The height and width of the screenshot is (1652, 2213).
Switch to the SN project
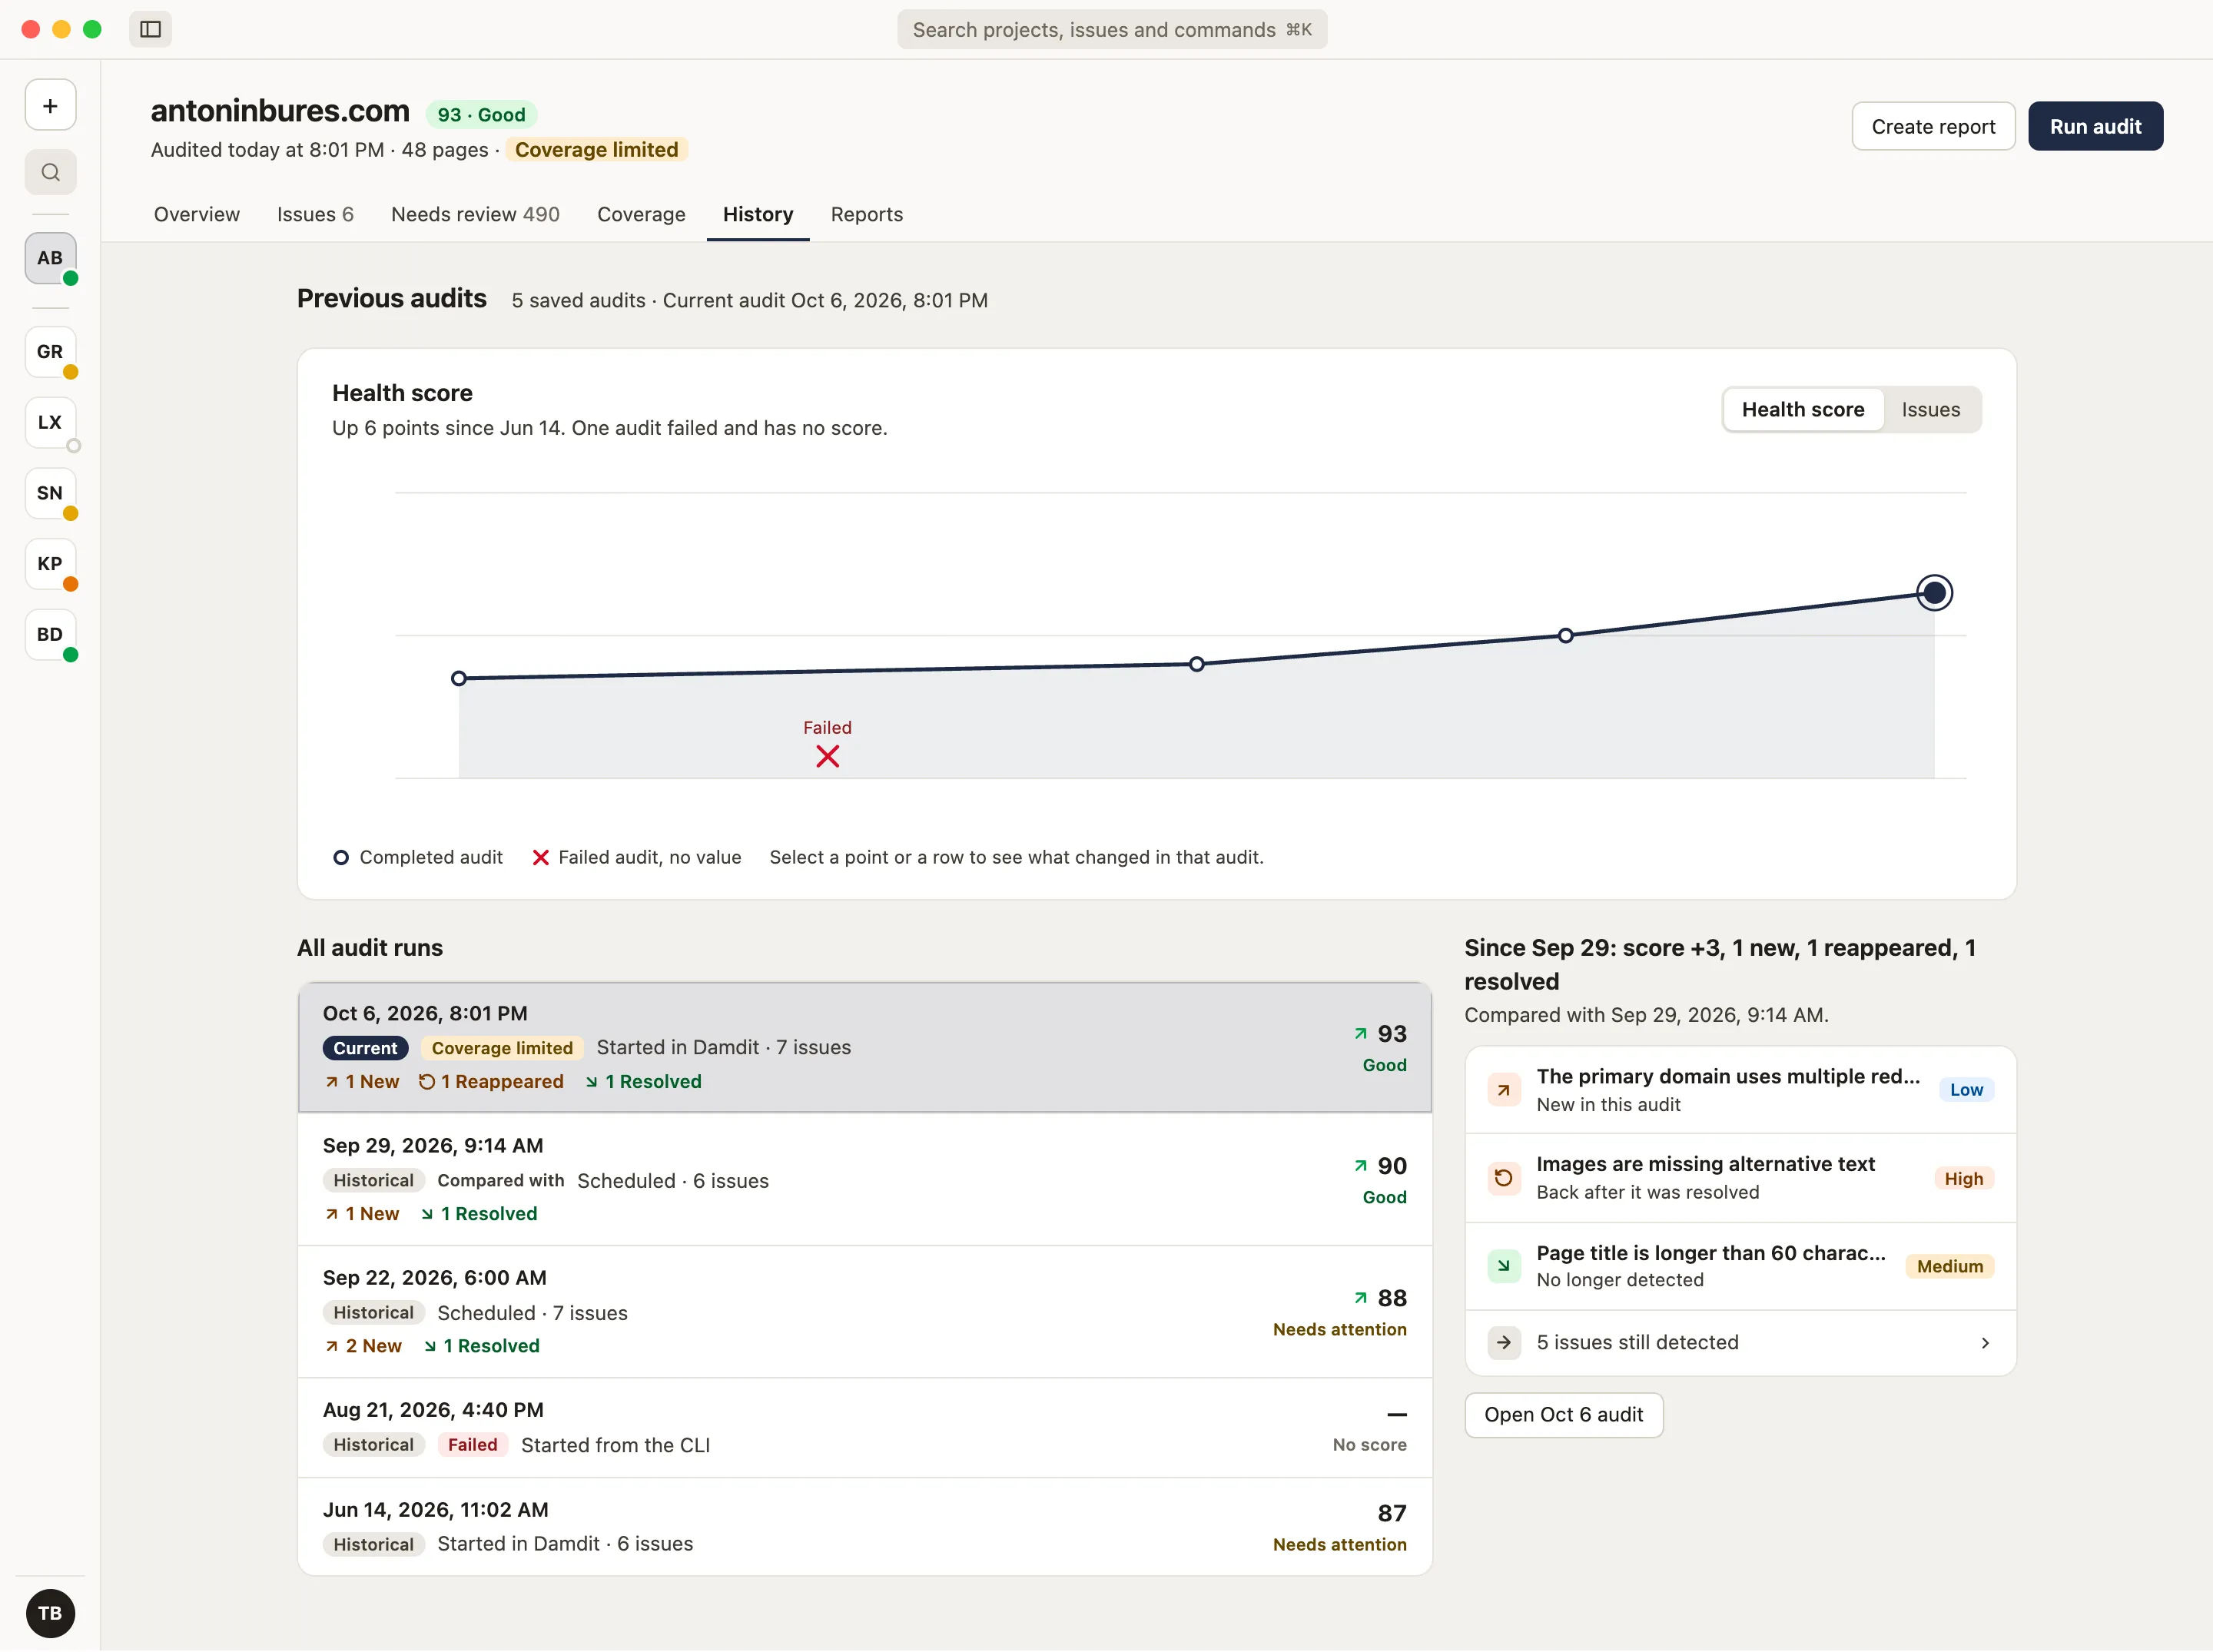coord(50,493)
